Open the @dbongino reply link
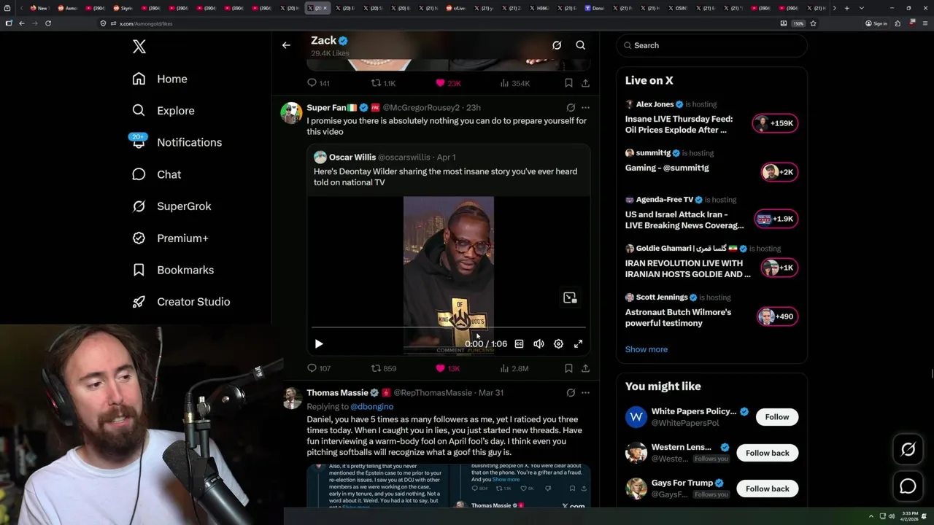Viewport: 934px width, 525px height. pyautogui.click(x=371, y=406)
